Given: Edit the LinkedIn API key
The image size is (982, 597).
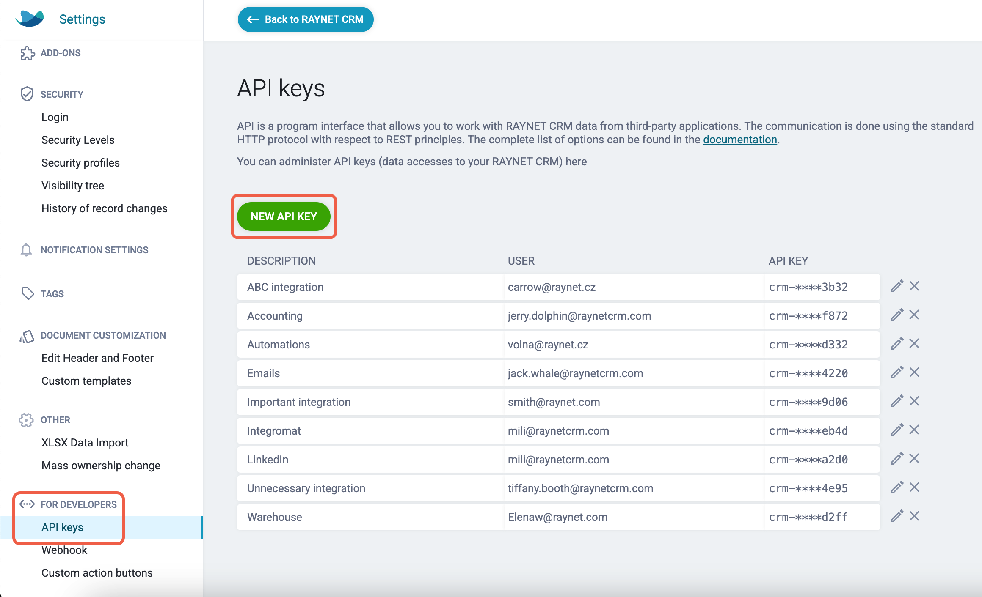Looking at the screenshot, I should (897, 459).
